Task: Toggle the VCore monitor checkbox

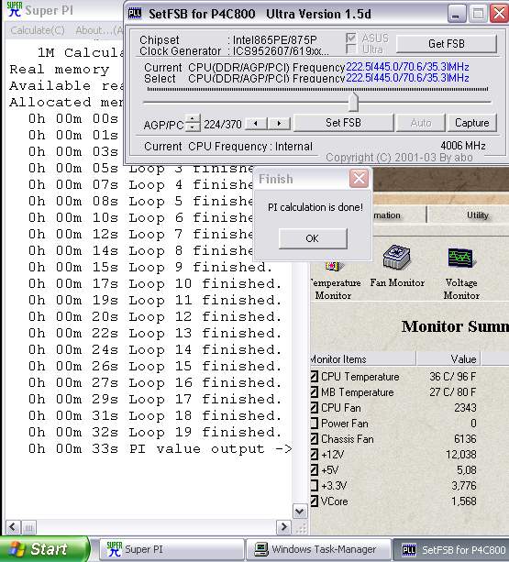Action: tap(315, 501)
